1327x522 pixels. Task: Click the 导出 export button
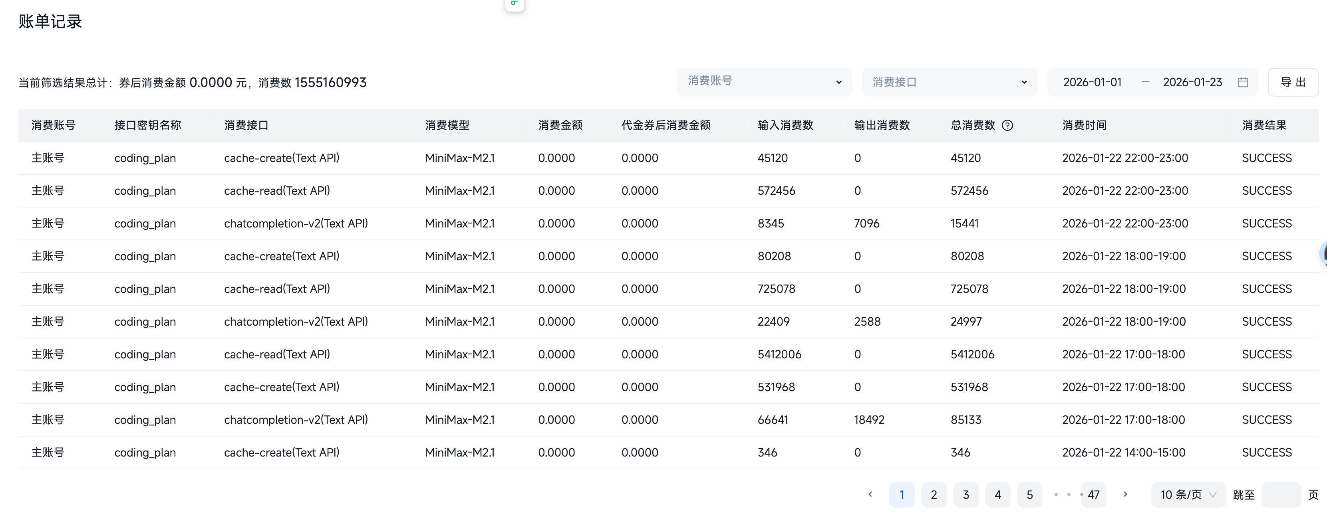tap(1293, 82)
